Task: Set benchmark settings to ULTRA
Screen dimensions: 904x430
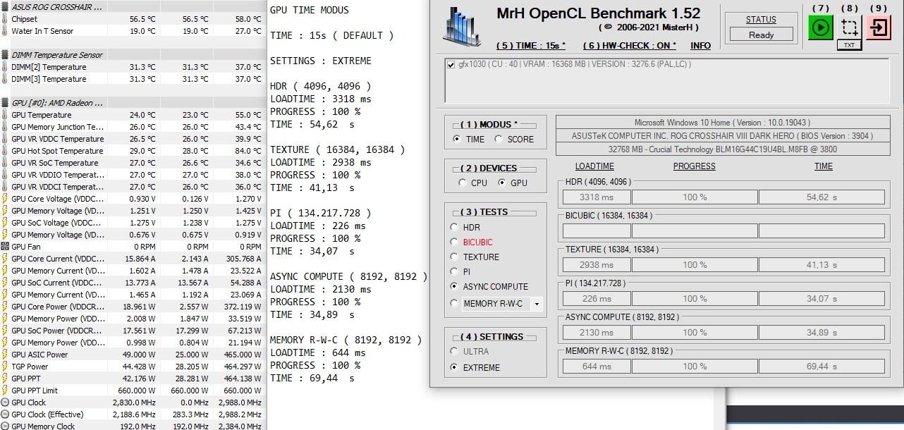Action: (454, 351)
